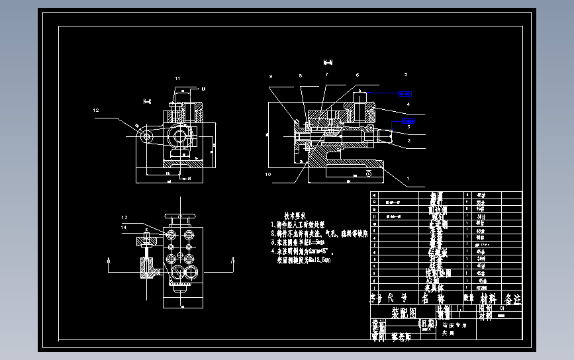This screenshot has height=360, width=574.
Task: Select the 材料 column header
Action: click(488, 298)
